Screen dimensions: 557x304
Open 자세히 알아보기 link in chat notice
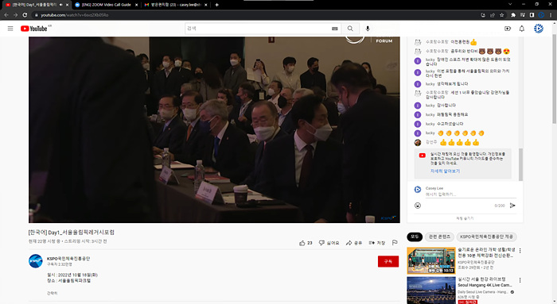[445, 171]
